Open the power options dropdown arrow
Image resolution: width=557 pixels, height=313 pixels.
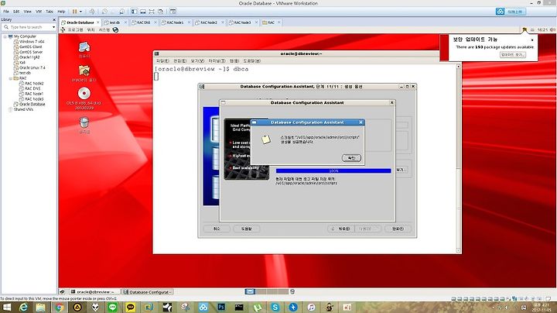(x=80, y=12)
